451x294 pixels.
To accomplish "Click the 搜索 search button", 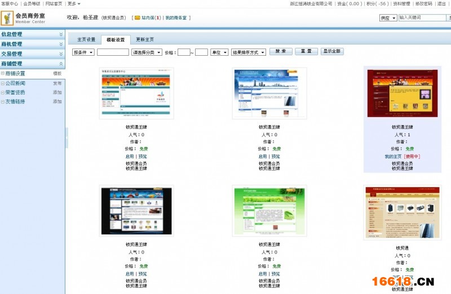I will click(280, 52).
